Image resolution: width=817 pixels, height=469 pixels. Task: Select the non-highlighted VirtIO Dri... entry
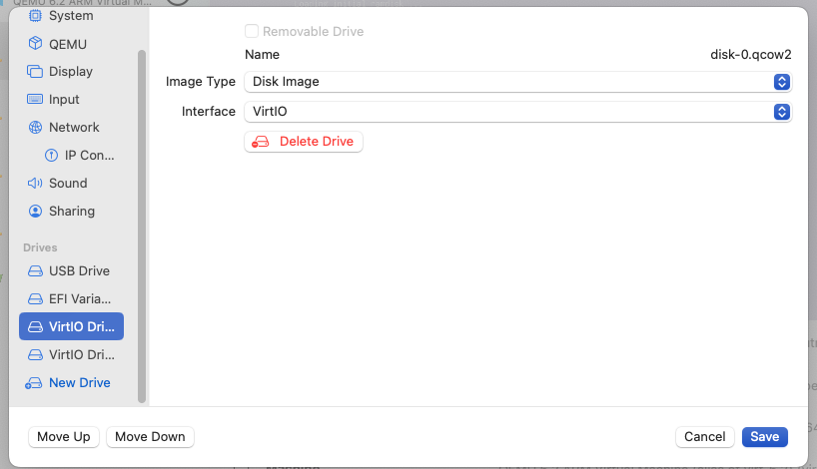[71, 354]
